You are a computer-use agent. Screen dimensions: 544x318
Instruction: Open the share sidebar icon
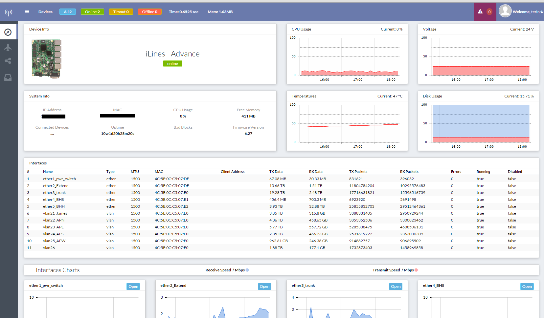point(8,61)
